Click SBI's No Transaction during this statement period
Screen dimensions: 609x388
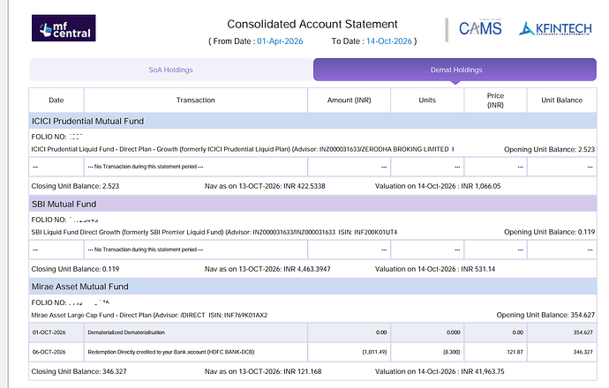pyautogui.click(x=146, y=250)
